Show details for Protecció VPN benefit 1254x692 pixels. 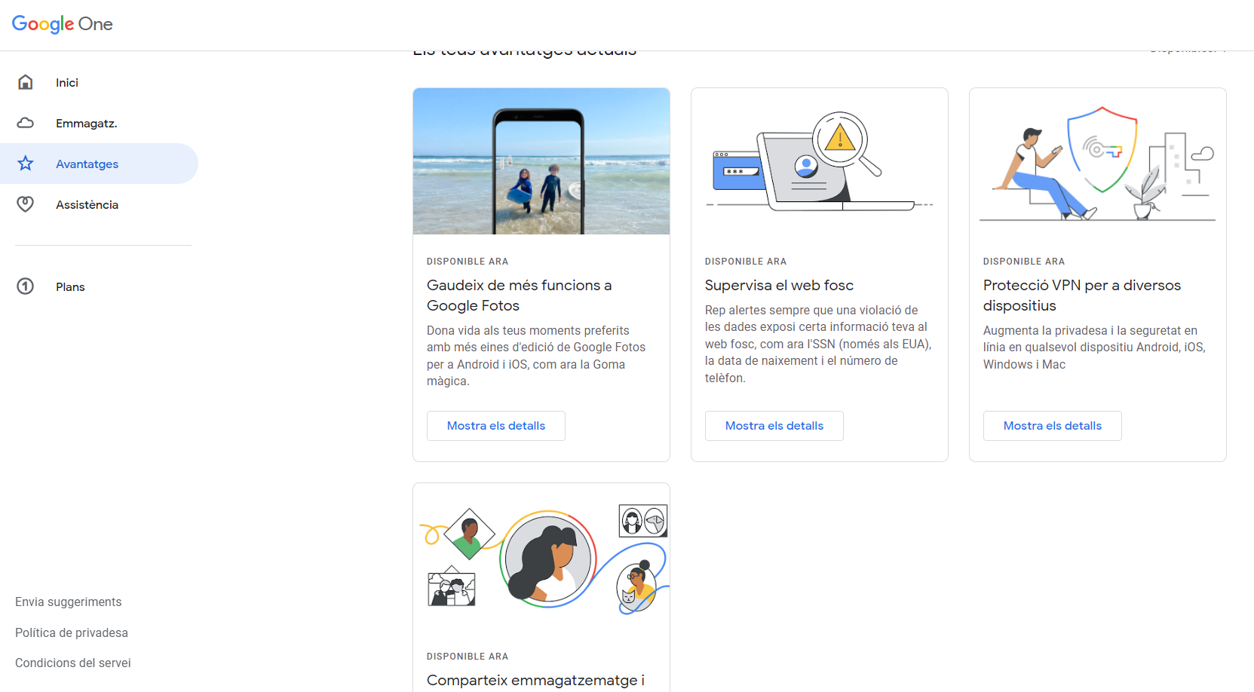(x=1053, y=426)
